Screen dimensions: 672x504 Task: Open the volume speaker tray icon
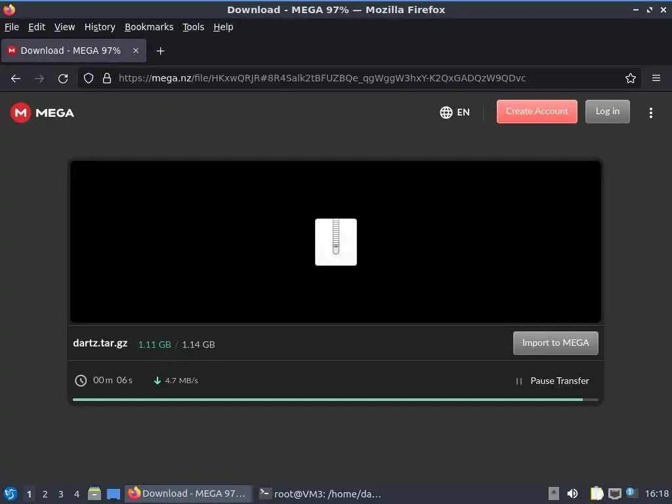pyautogui.click(x=572, y=493)
